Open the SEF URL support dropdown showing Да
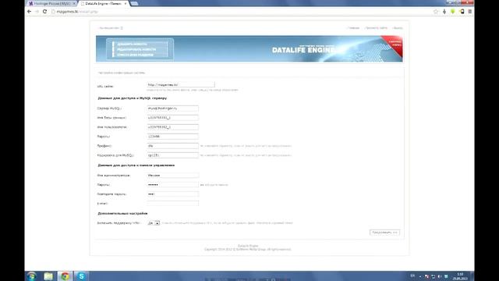The image size is (499, 281). pyautogui.click(x=154, y=223)
